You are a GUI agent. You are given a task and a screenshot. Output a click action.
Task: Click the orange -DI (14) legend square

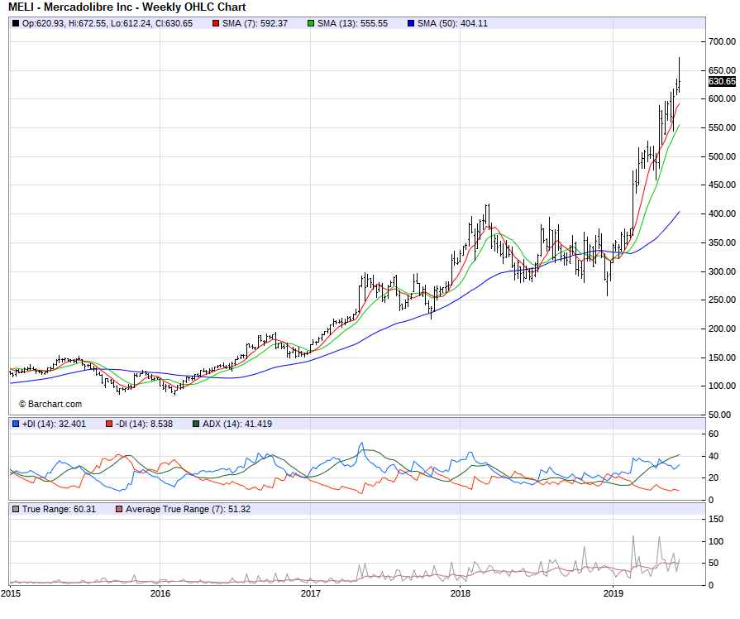(x=109, y=424)
